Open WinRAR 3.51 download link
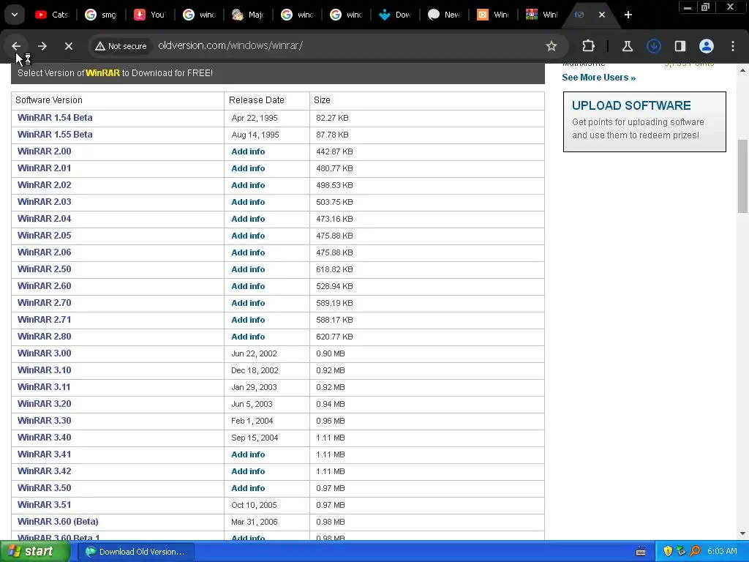The image size is (749, 562). point(45,505)
